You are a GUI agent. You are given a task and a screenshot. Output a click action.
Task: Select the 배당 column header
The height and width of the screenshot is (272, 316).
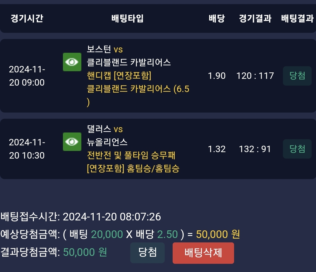click(217, 19)
